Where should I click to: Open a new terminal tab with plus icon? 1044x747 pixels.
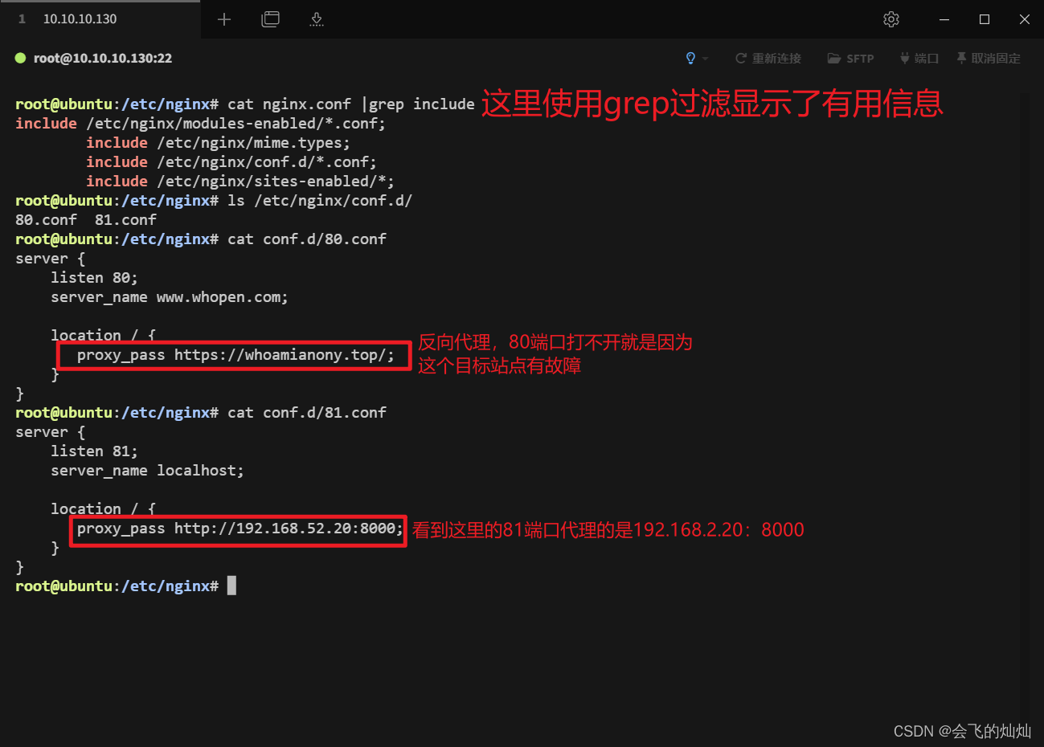(223, 18)
